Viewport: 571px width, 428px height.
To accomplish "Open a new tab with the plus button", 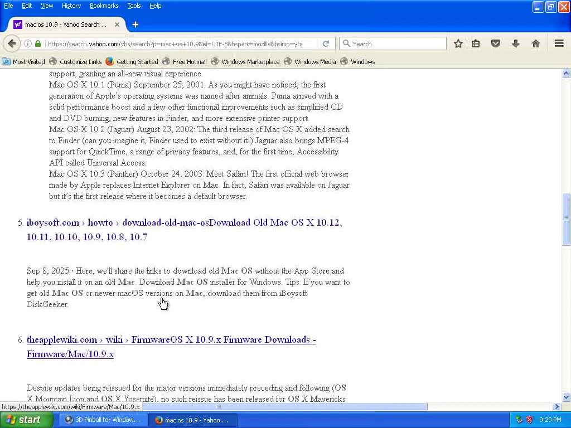I will (135, 25).
